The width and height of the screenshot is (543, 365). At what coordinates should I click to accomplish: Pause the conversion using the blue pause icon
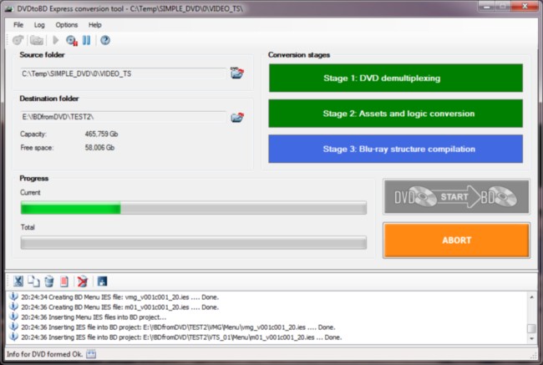(x=87, y=40)
